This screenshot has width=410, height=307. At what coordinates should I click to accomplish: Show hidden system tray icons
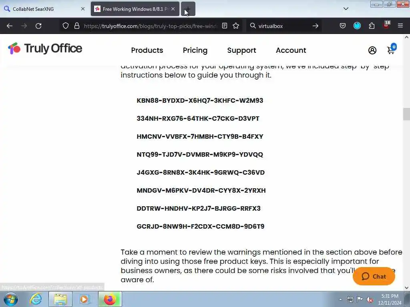[340, 300]
